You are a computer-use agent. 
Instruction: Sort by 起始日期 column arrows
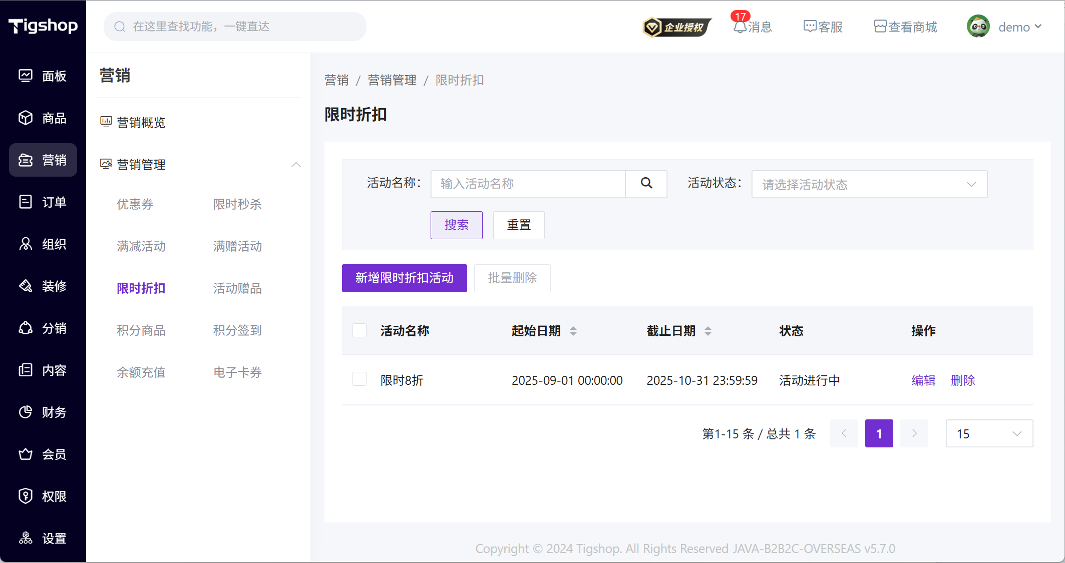[x=573, y=331]
